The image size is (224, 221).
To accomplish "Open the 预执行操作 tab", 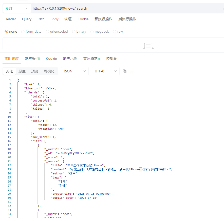I will pos(103,19).
